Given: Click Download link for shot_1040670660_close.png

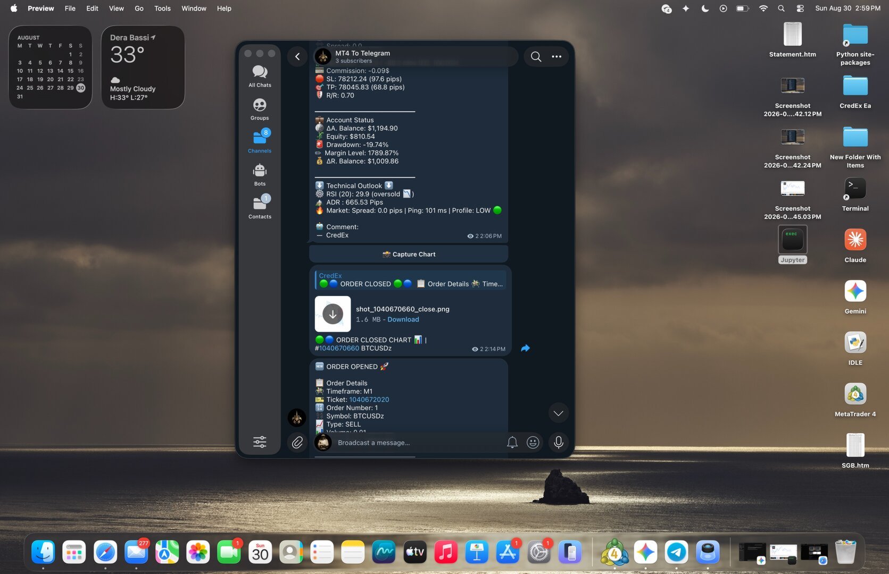Looking at the screenshot, I should (403, 319).
